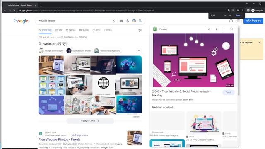Open the preview panel three-dot menu
Image resolution: width=265 pixels, height=149 pixels.
click(224, 29)
